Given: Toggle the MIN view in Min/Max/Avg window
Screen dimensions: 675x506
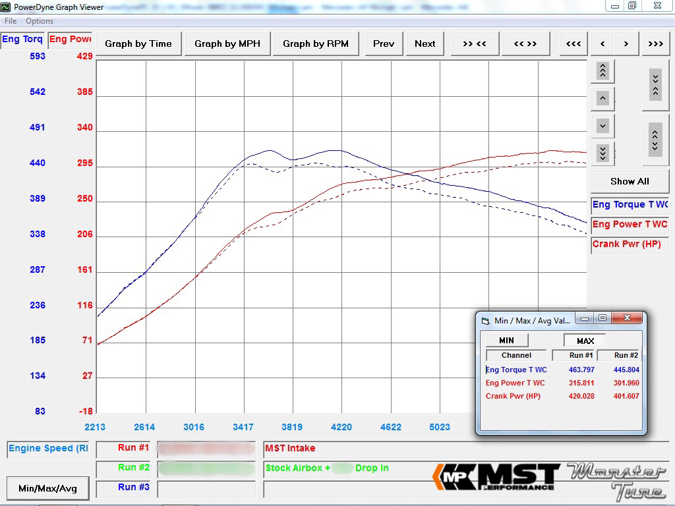Looking at the screenshot, I should (506, 341).
